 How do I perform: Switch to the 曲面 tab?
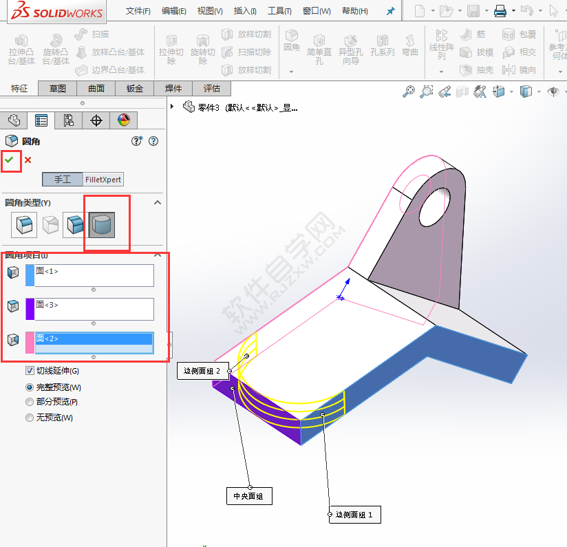pyautogui.click(x=96, y=89)
